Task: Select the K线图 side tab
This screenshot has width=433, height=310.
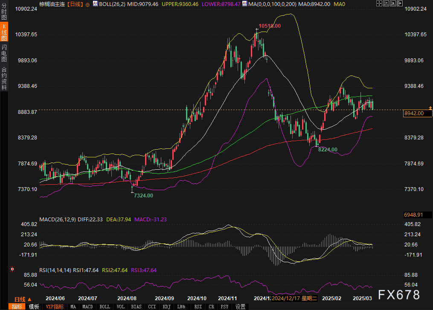Action: pos(4,33)
